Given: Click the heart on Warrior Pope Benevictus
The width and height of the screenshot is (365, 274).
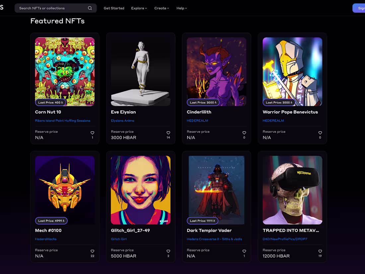Looking at the screenshot, I should click(x=320, y=133).
